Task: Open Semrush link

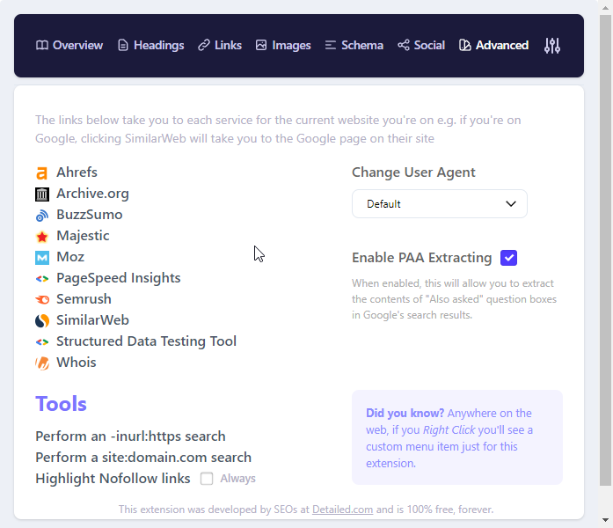Action: [84, 299]
